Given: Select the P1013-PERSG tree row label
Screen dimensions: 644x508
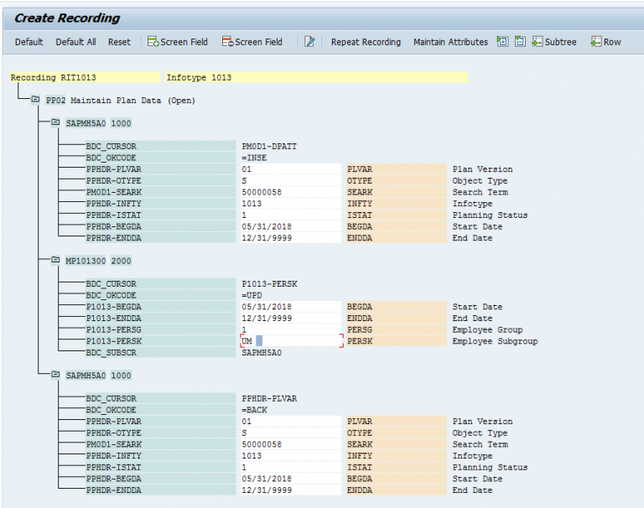Looking at the screenshot, I should pos(113,330).
